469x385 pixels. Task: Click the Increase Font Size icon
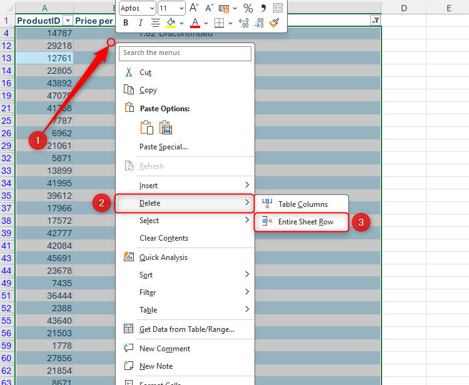tap(194, 8)
